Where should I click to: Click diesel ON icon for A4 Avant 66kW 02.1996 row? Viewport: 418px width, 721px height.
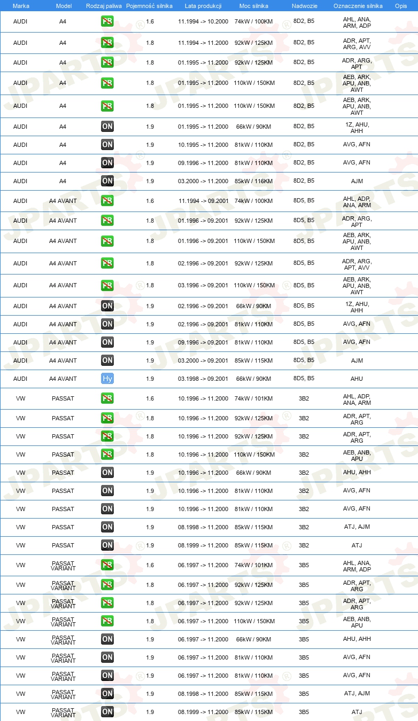pos(107,306)
